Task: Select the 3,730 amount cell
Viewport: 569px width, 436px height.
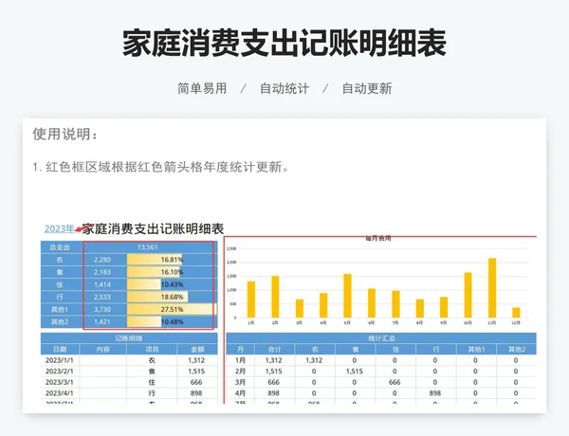Action: coord(102,309)
